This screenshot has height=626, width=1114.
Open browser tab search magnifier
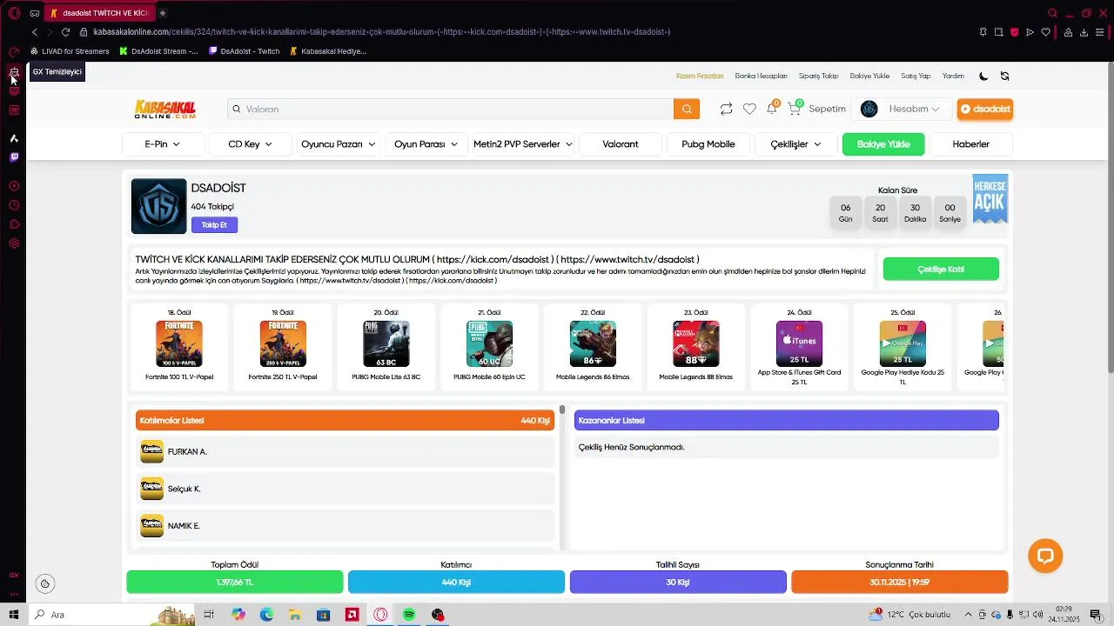pos(1052,13)
